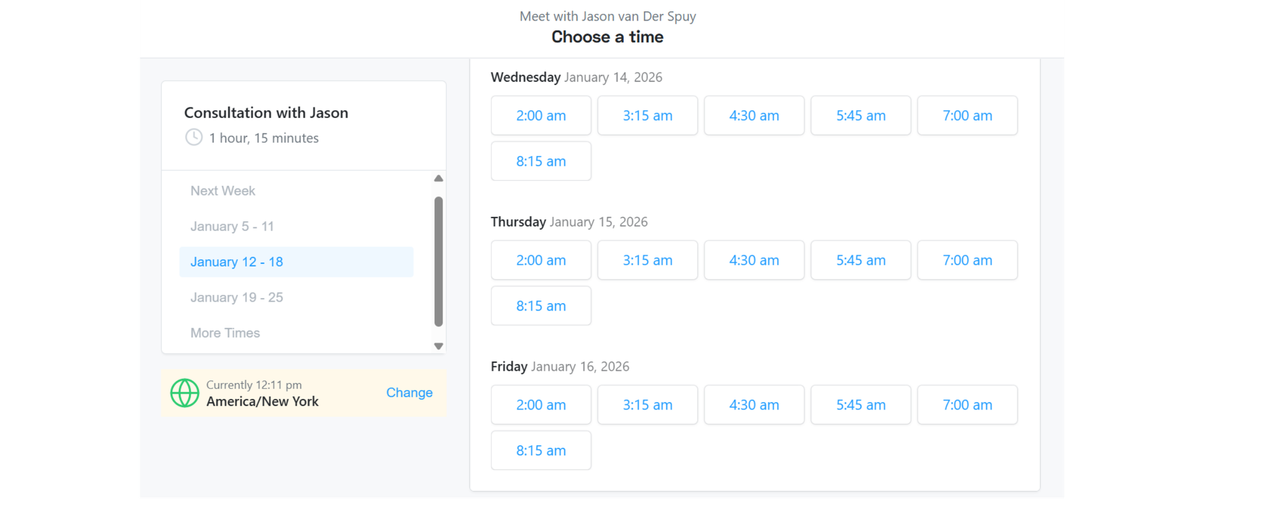Select the 4:30 am slot on Wednesday January 14
The image size is (1263, 507).
pos(754,116)
